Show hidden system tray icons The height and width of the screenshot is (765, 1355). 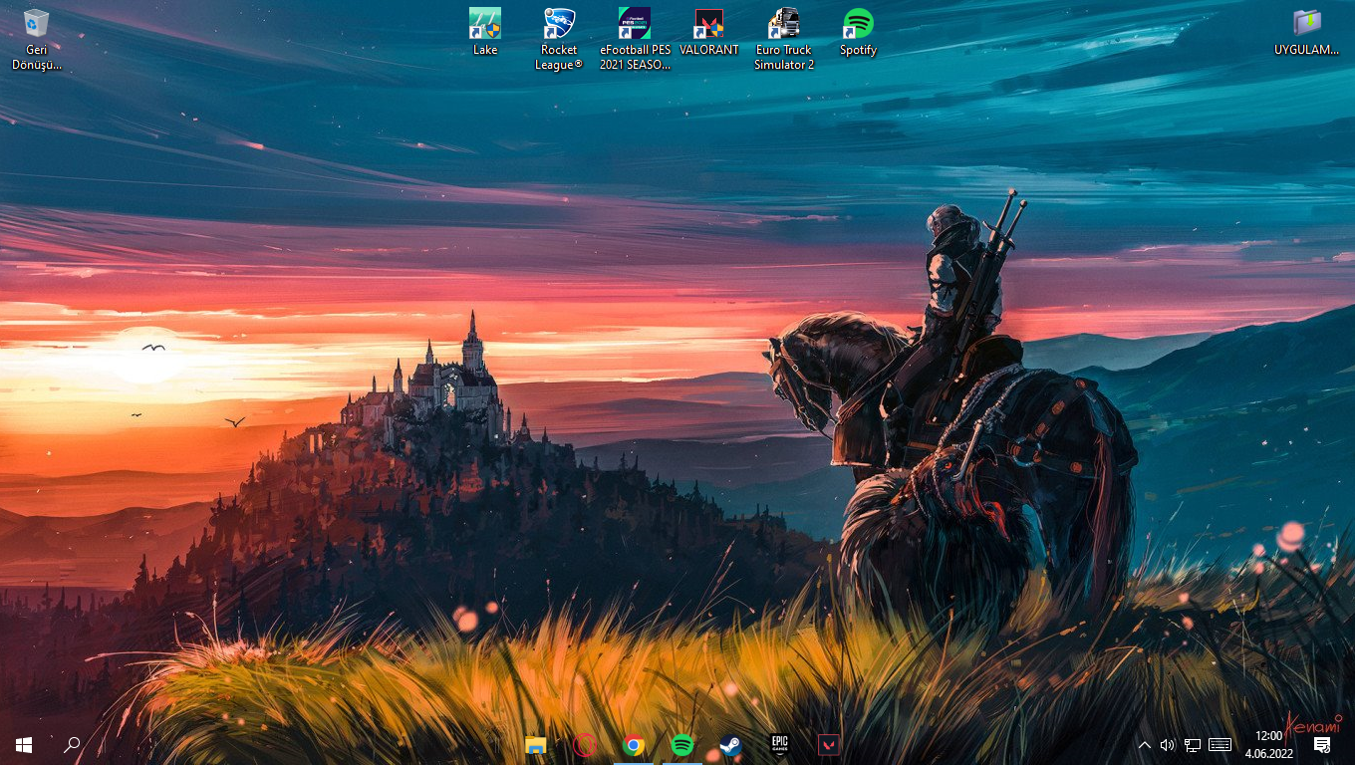(x=1144, y=745)
